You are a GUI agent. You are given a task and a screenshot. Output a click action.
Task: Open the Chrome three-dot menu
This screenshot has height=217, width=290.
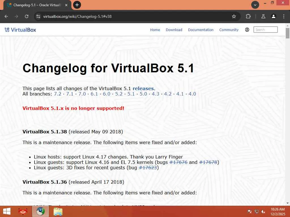pyautogui.click(x=284, y=16)
